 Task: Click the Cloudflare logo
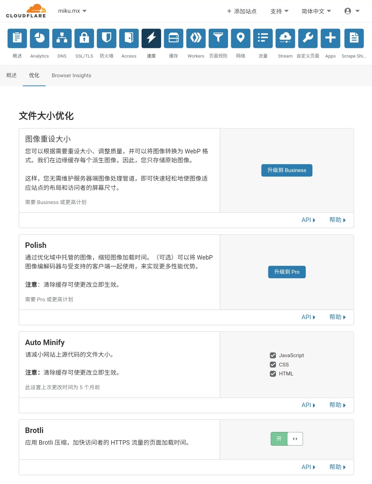tap(26, 11)
